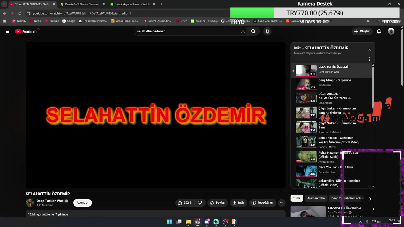Image resolution: width=404 pixels, height=227 pixels.
Task: Go back in Chrome history
Action: [x=4, y=13]
